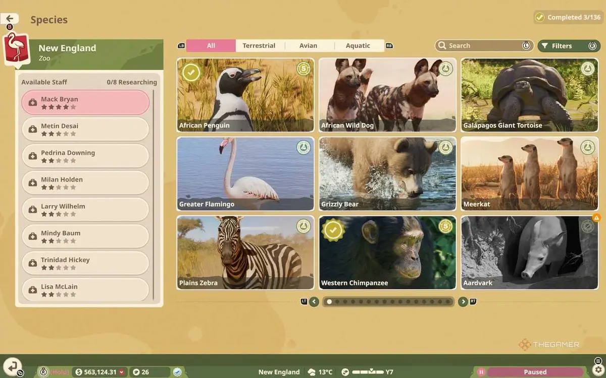The image size is (606, 378).
Task: Open the greyed-out Aardvark card
Action: tap(530, 253)
